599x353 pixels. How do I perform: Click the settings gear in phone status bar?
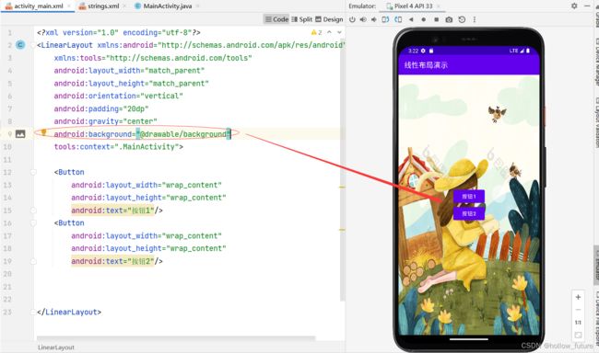(x=423, y=51)
